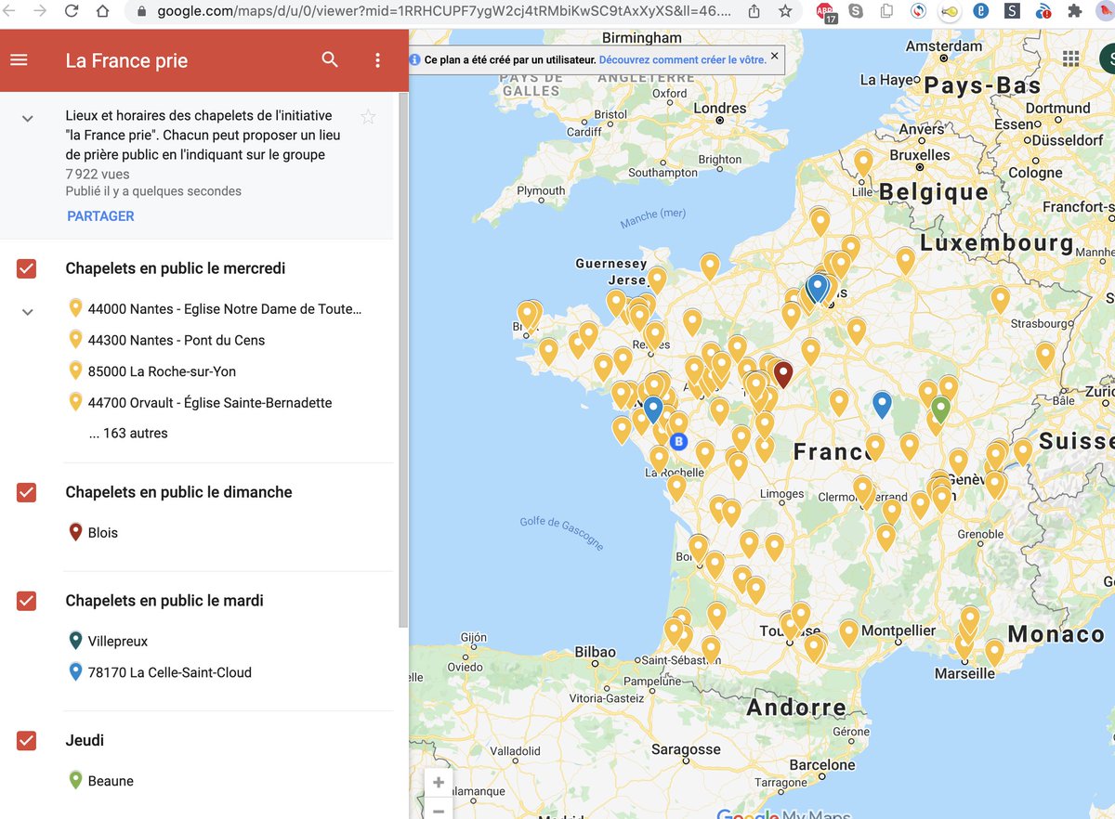Screen dimensions: 1115x819
Task: Star the map with the star icon
Action: click(368, 117)
